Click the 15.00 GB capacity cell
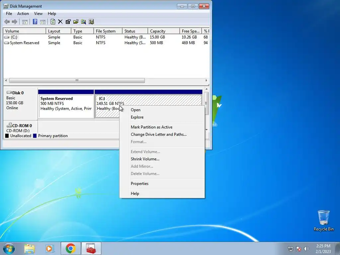340x255 pixels. (x=157, y=37)
